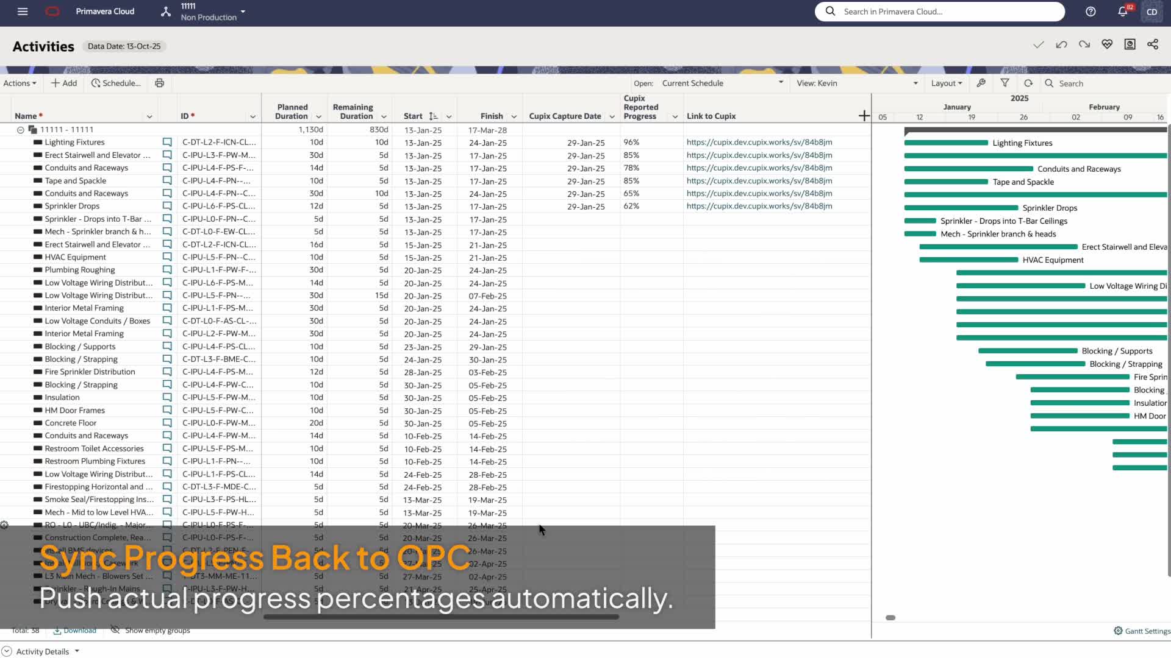Click the Data Date: 13-Oct-25 badge
1171x658 pixels.
point(124,46)
